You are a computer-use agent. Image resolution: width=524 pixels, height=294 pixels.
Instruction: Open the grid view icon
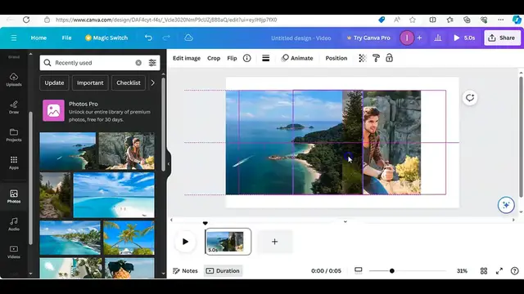tap(484, 270)
